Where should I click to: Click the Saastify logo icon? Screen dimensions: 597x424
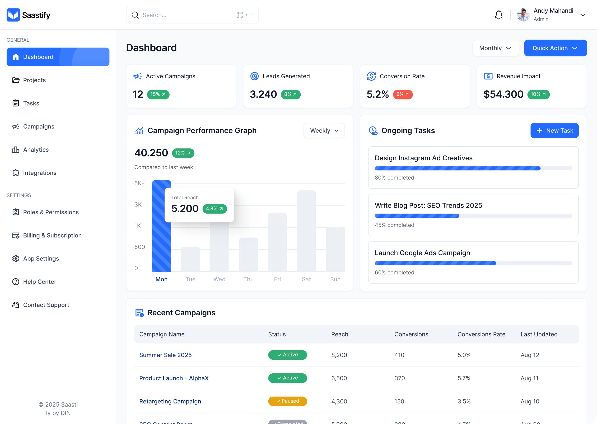point(13,15)
